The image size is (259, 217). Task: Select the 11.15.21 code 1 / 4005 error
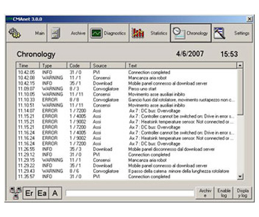pyautogui.click(x=126, y=116)
